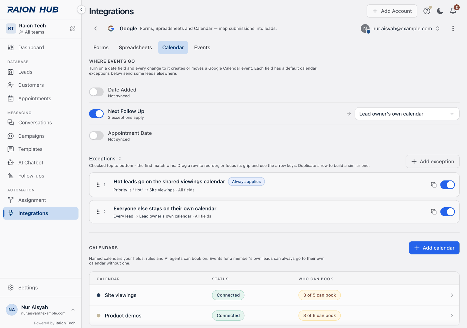Screen dimensions: 467x328
Task: Turn off the Everyone else exception toggle
Action: coord(447,212)
